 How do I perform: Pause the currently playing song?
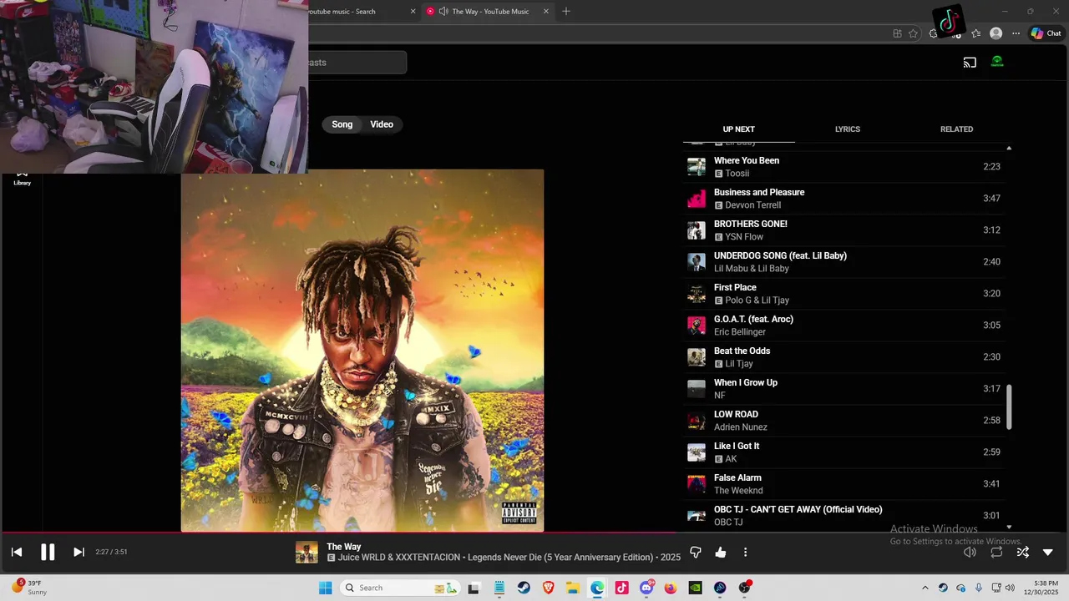click(48, 552)
